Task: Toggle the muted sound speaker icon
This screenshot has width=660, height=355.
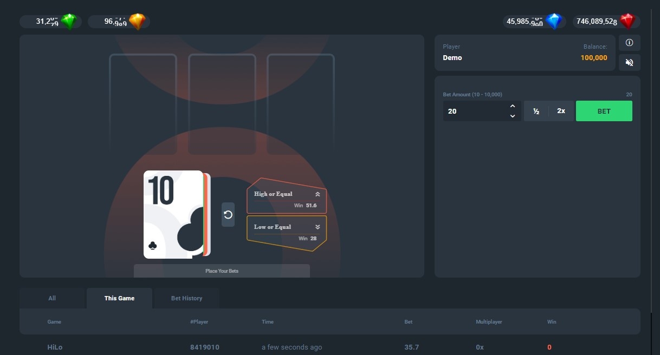Action: pyautogui.click(x=629, y=62)
